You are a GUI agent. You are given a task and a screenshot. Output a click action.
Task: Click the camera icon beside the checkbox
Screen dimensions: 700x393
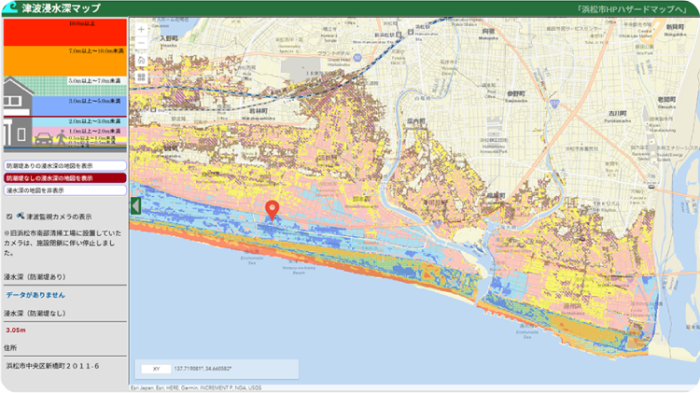21,216
